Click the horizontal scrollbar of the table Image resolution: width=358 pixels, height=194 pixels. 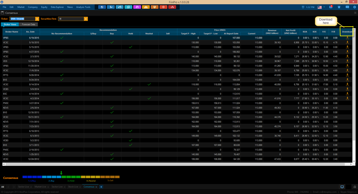pos(177,164)
